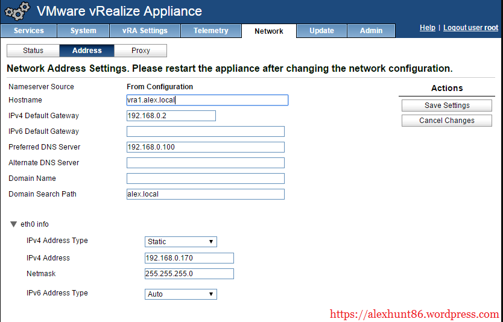
Task: Click Logout user root link
Action: coord(470,28)
